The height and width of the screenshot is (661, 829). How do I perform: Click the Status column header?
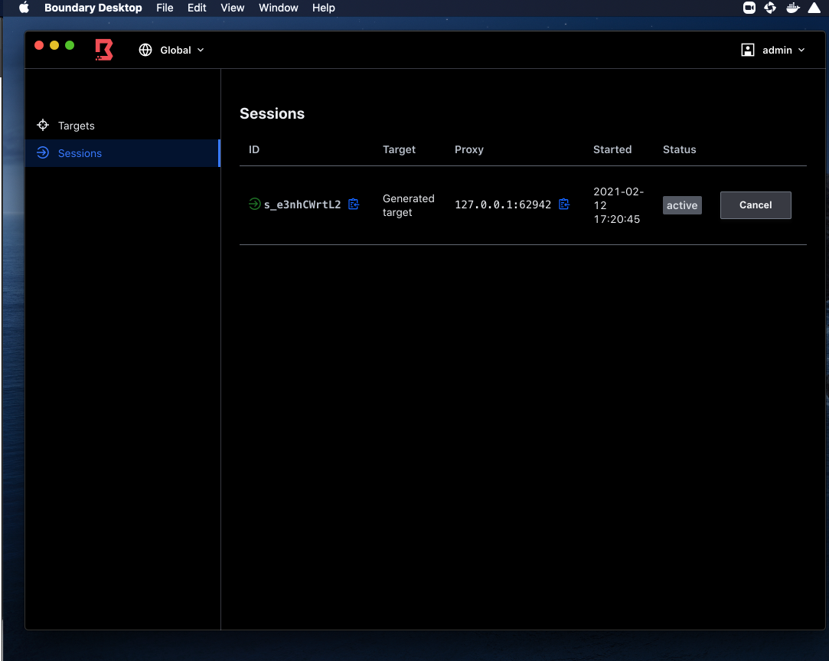680,150
